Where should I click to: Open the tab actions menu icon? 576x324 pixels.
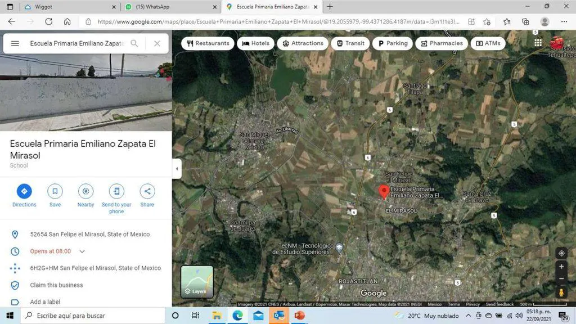pos(10,7)
